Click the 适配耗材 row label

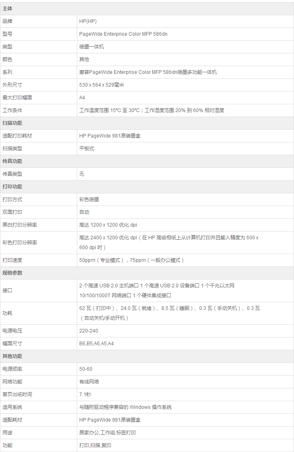coord(12,420)
